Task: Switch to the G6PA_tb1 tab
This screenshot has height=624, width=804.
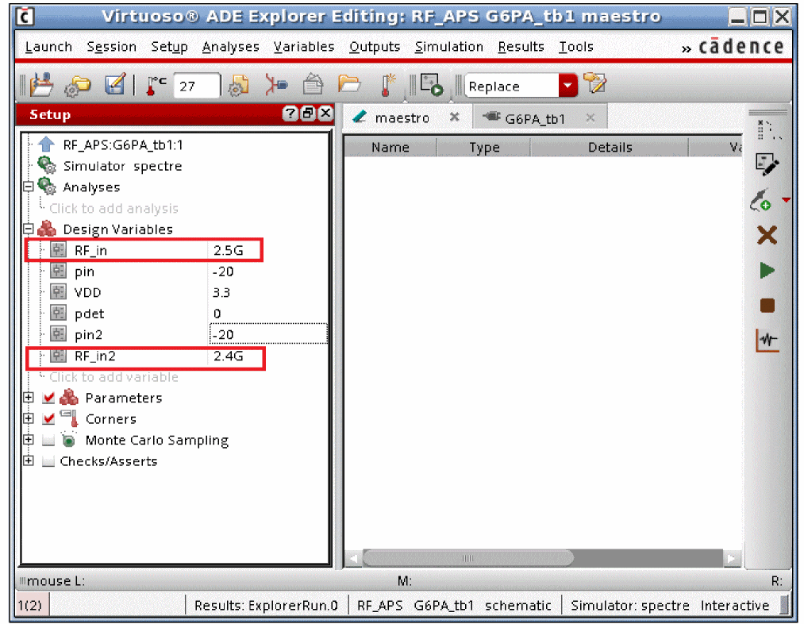Action: [535, 119]
